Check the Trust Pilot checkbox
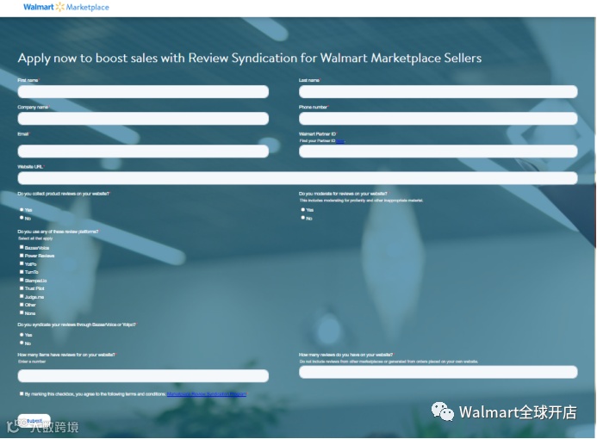Viewport: 597px width, 439px height. 22,288
